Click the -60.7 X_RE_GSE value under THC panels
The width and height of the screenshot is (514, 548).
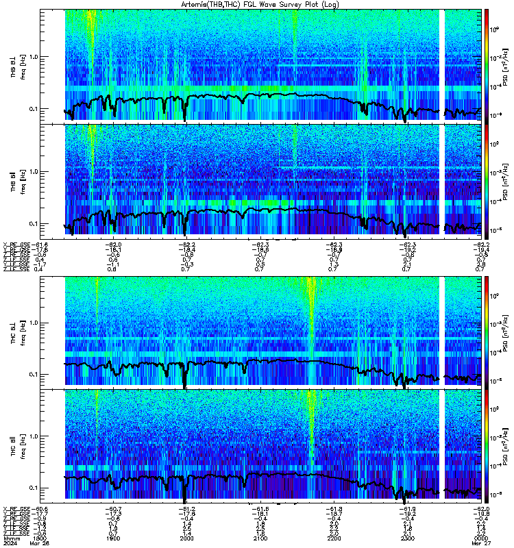114,509
